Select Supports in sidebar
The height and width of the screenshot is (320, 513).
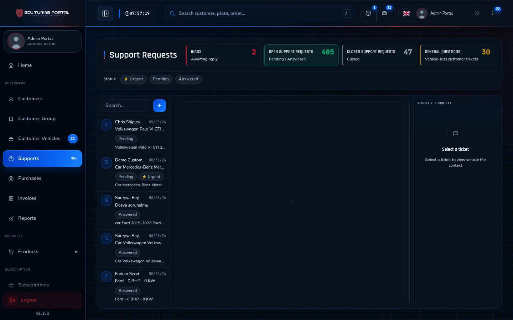coord(43,159)
